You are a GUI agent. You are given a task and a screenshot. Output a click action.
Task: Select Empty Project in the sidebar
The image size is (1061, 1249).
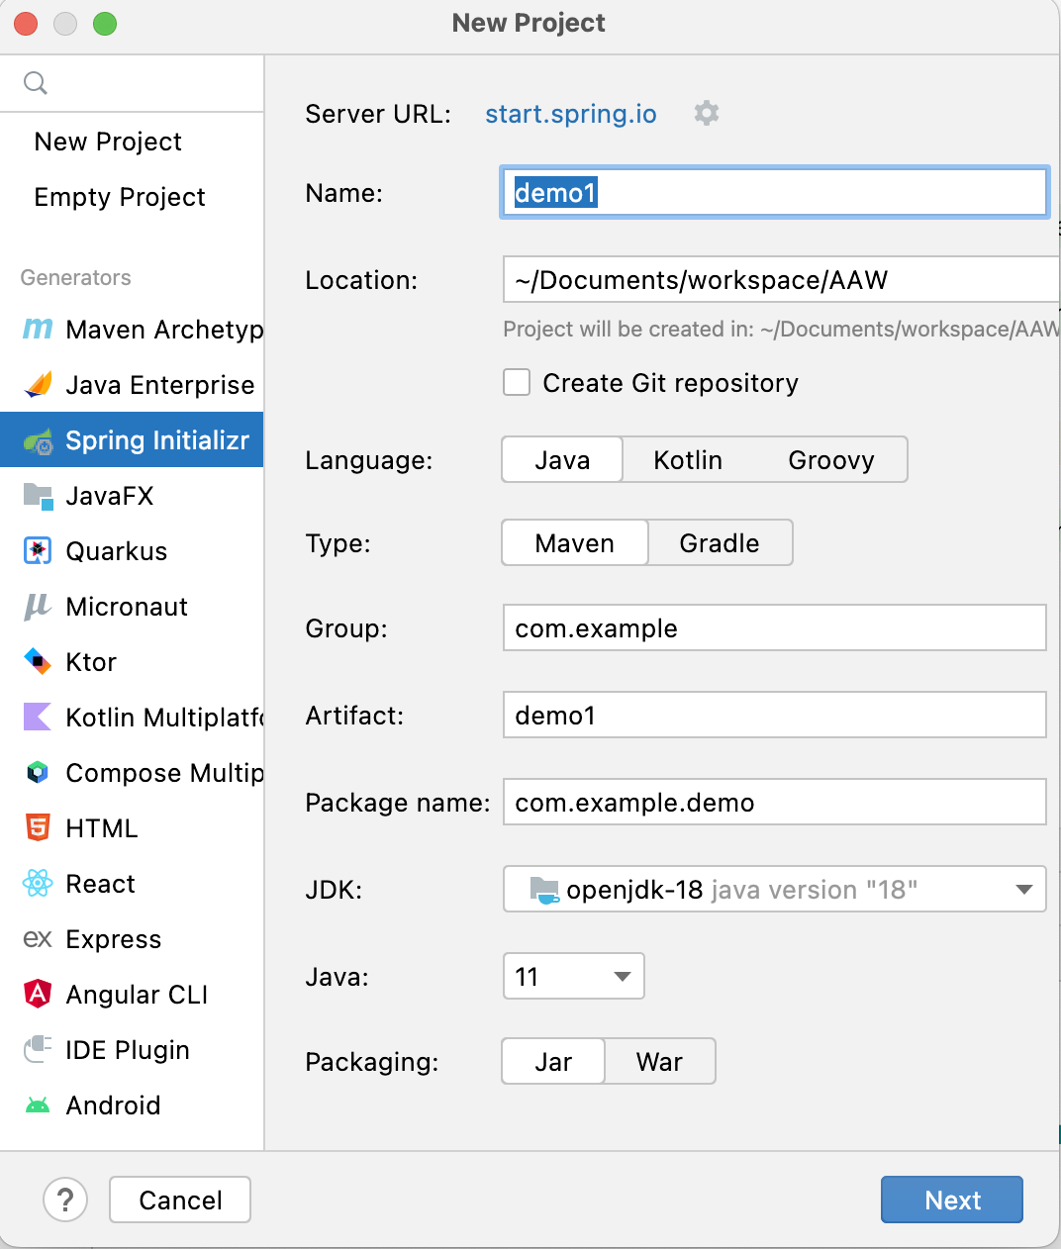[x=120, y=197]
